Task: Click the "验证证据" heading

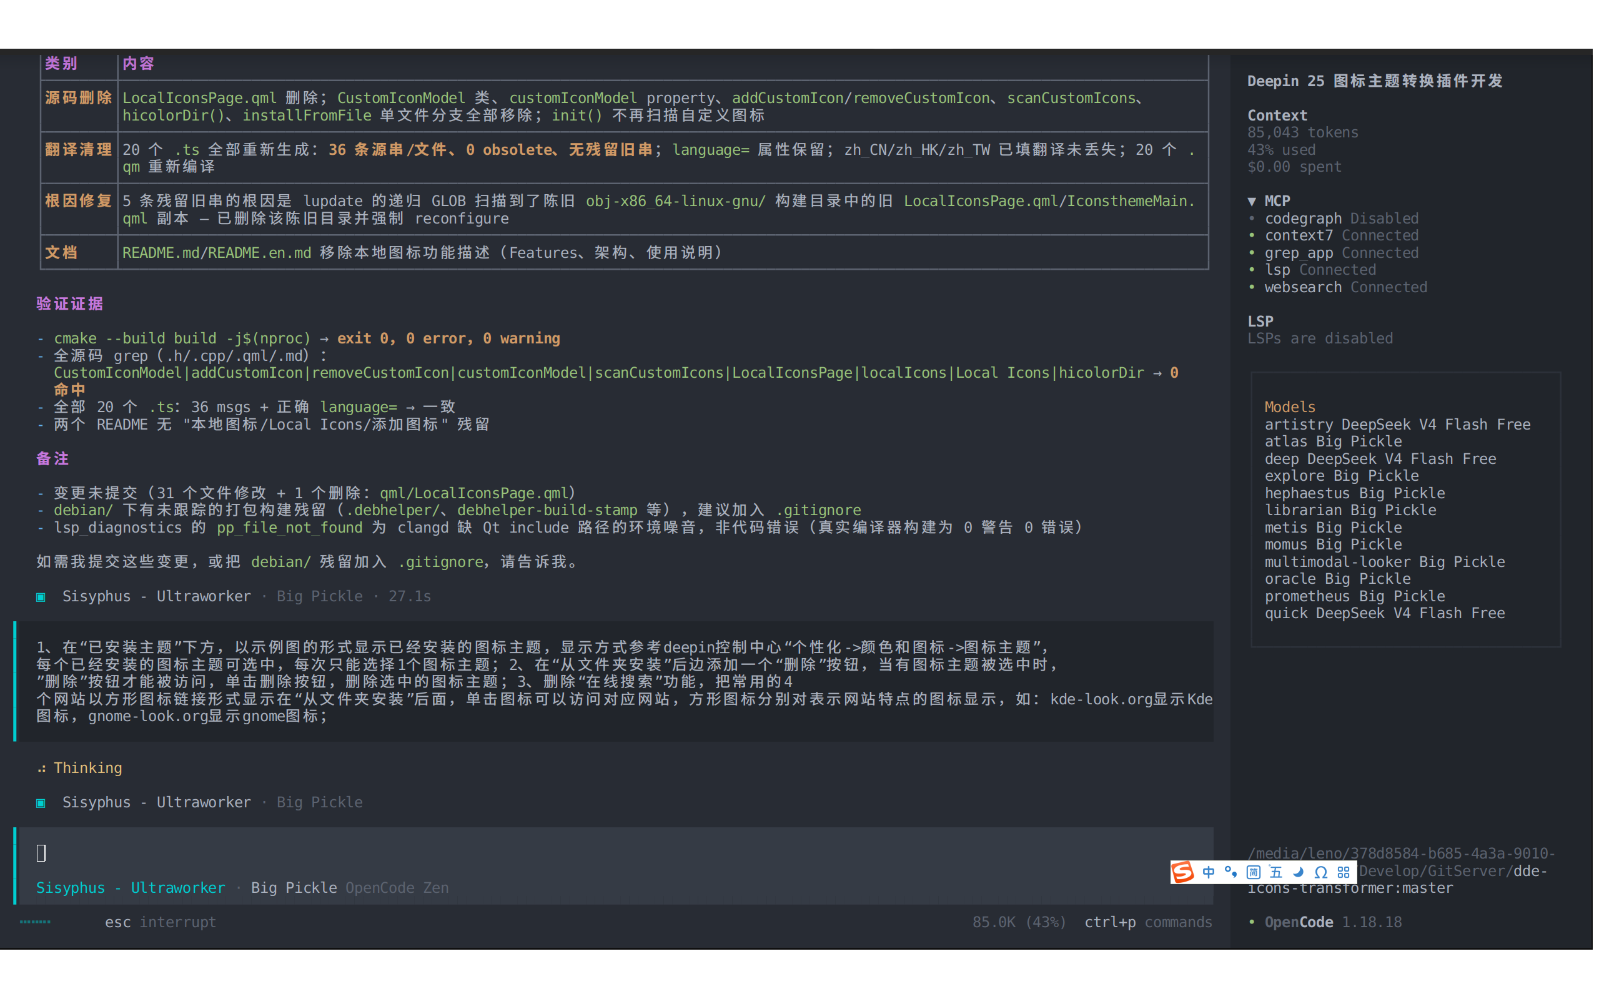Action: pos(69,304)
